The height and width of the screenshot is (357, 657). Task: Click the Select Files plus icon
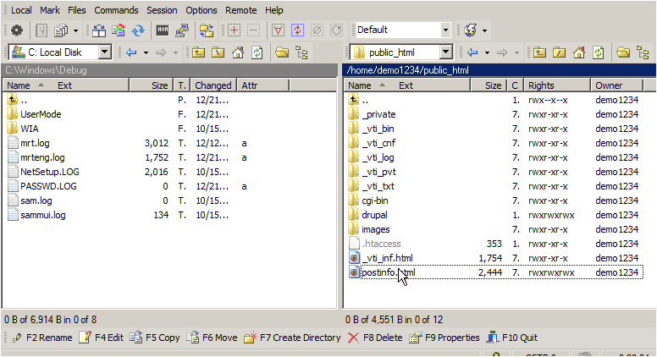(234, 30)
